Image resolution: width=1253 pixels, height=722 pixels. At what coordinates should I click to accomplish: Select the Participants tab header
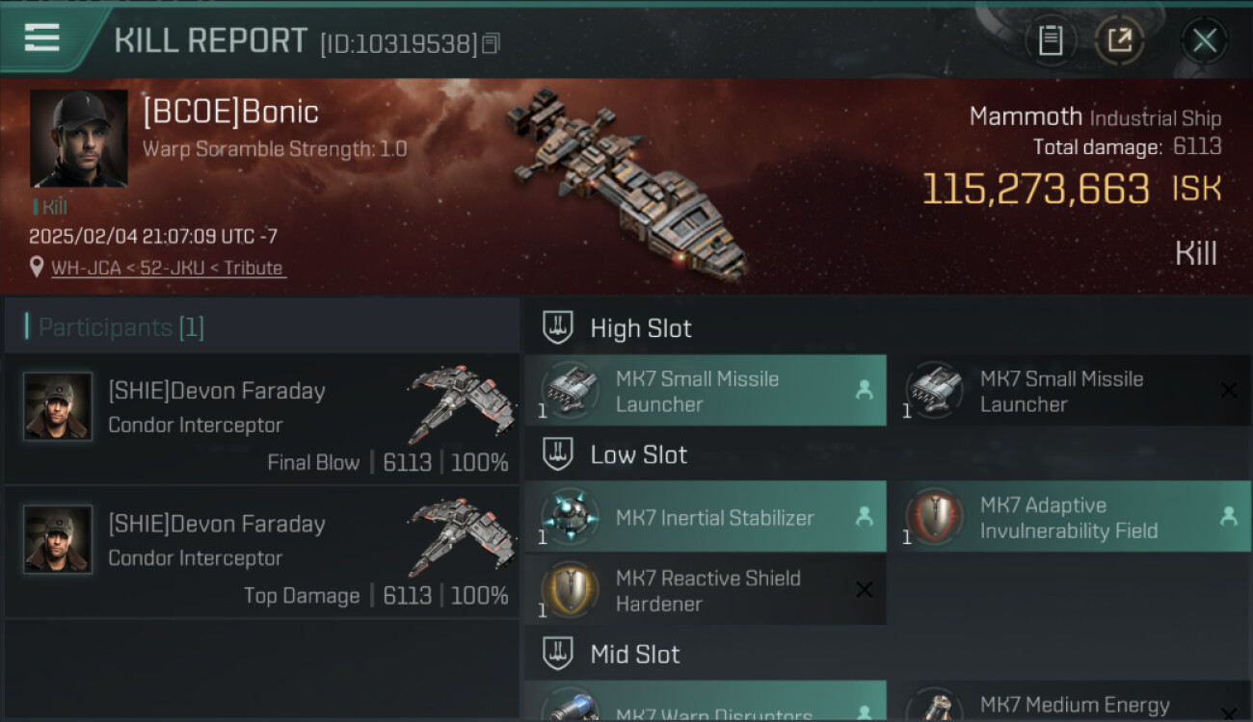121,327
